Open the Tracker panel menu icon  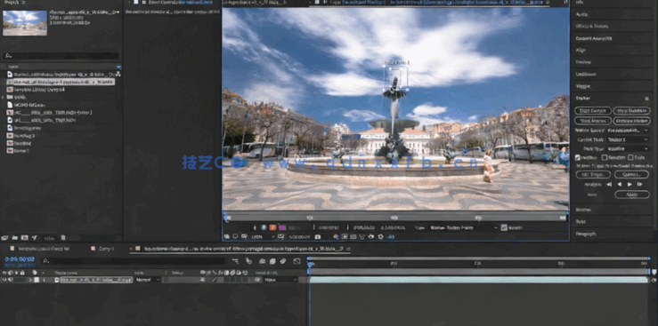click(x=646, y=99)
